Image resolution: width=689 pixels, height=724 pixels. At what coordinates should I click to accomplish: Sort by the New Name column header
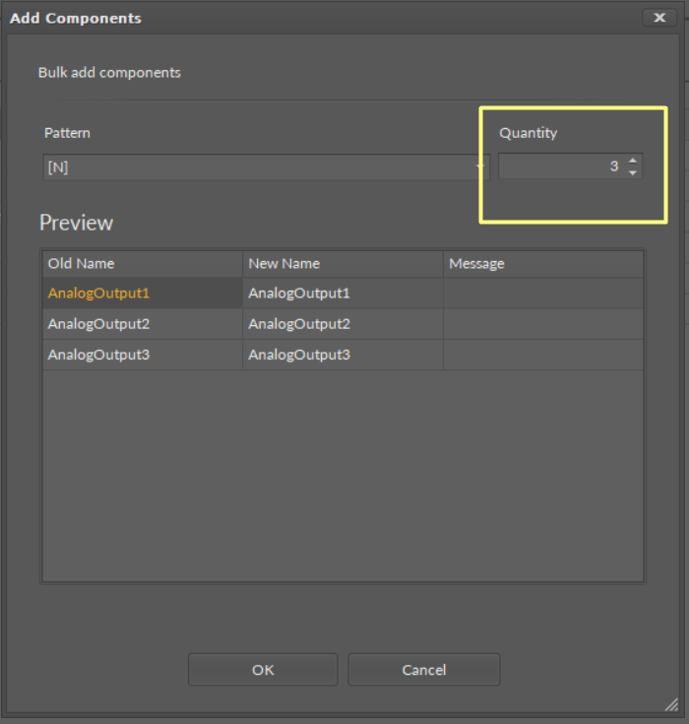coord(342,264)
